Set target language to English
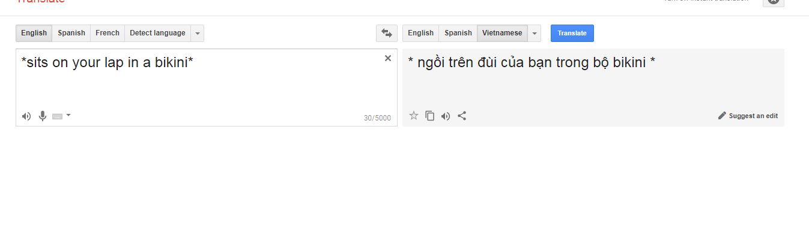This screenshot has height=244, width=809. [420, 33]
